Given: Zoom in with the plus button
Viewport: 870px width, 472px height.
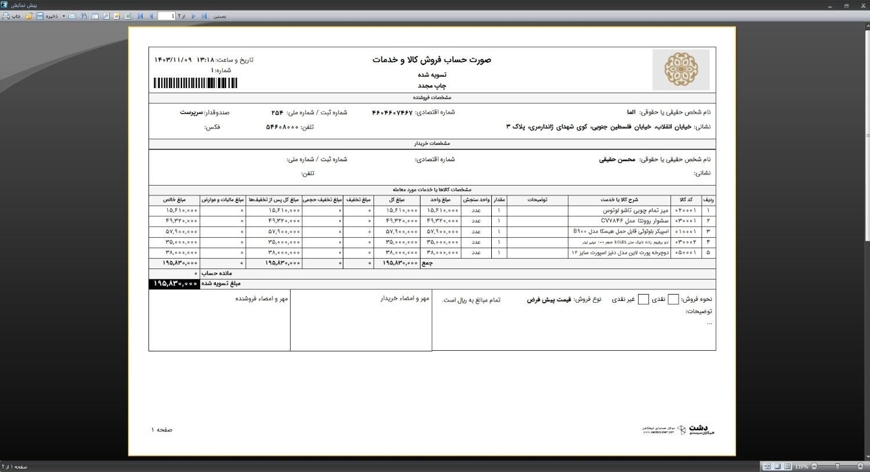Looking at the screenshot, I should click(860, 466).
